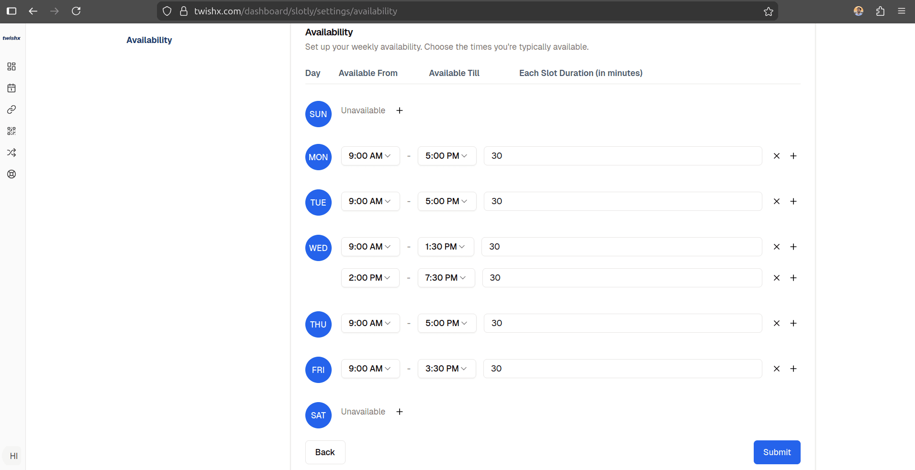This screenshot has height=470, width=915.
Task: Open Monday's 9:00 AM start dropdown
Action: coord(370,156)
